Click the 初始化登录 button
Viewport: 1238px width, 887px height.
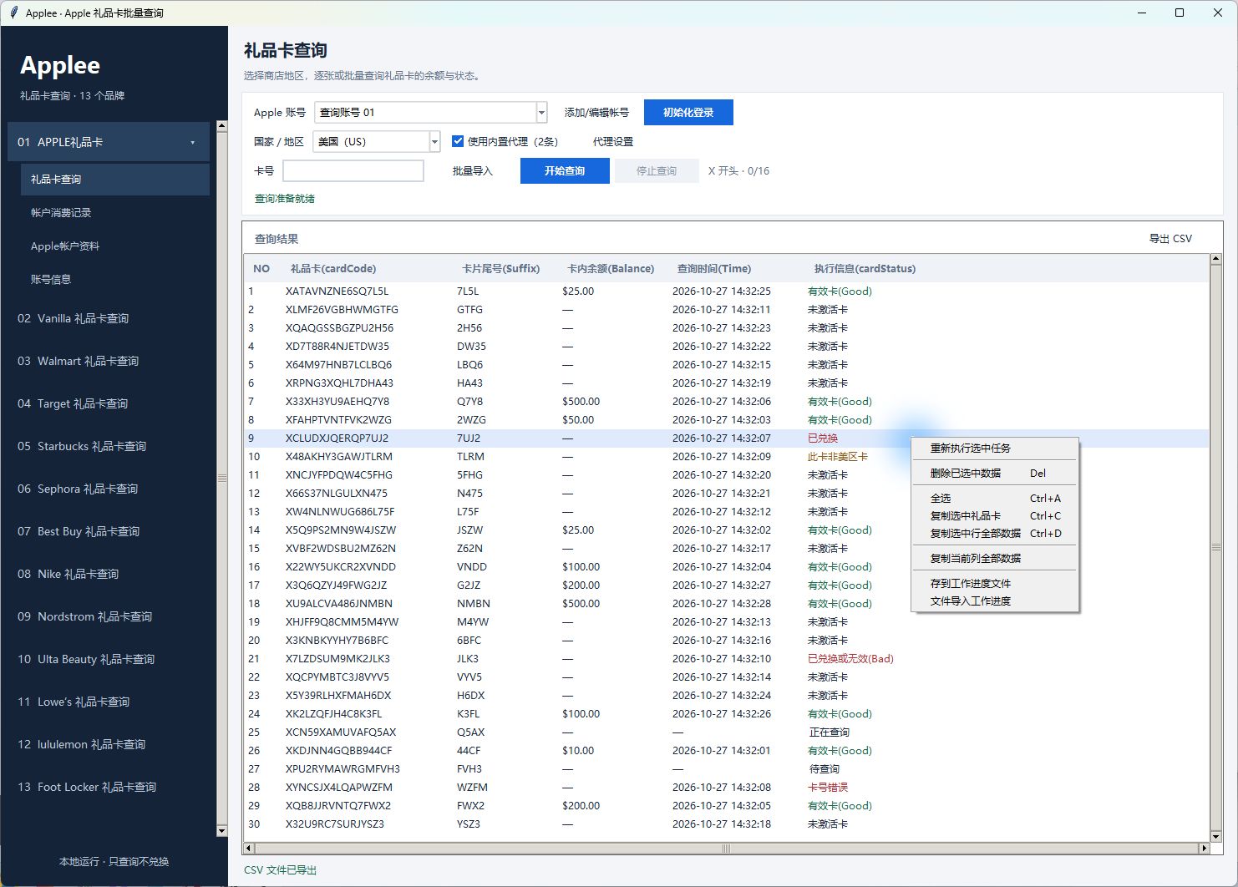coord(688,113)
